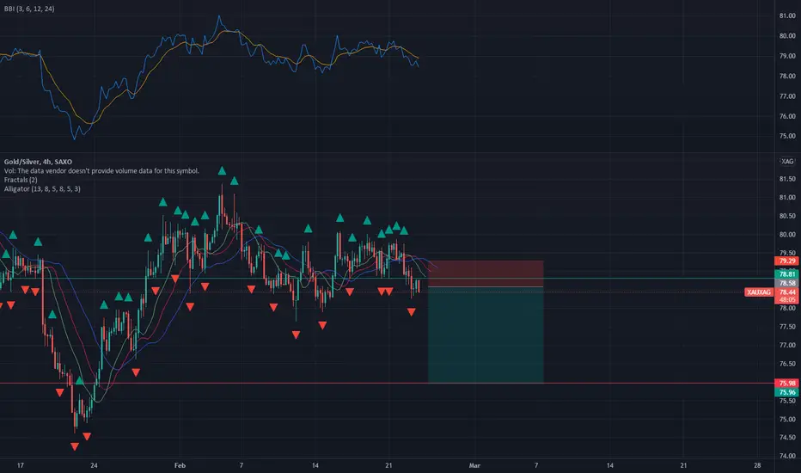The height and width of the screenshot is (473, 801).
Task: Click the 77.50 price axis label
Action: pos(787,327)
